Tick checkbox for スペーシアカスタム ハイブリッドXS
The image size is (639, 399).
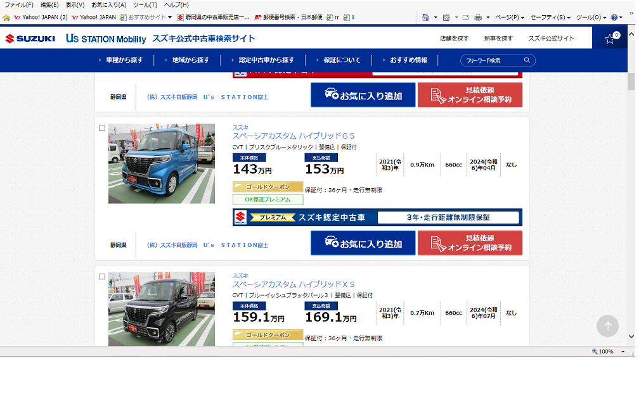[x=102, y=276]
